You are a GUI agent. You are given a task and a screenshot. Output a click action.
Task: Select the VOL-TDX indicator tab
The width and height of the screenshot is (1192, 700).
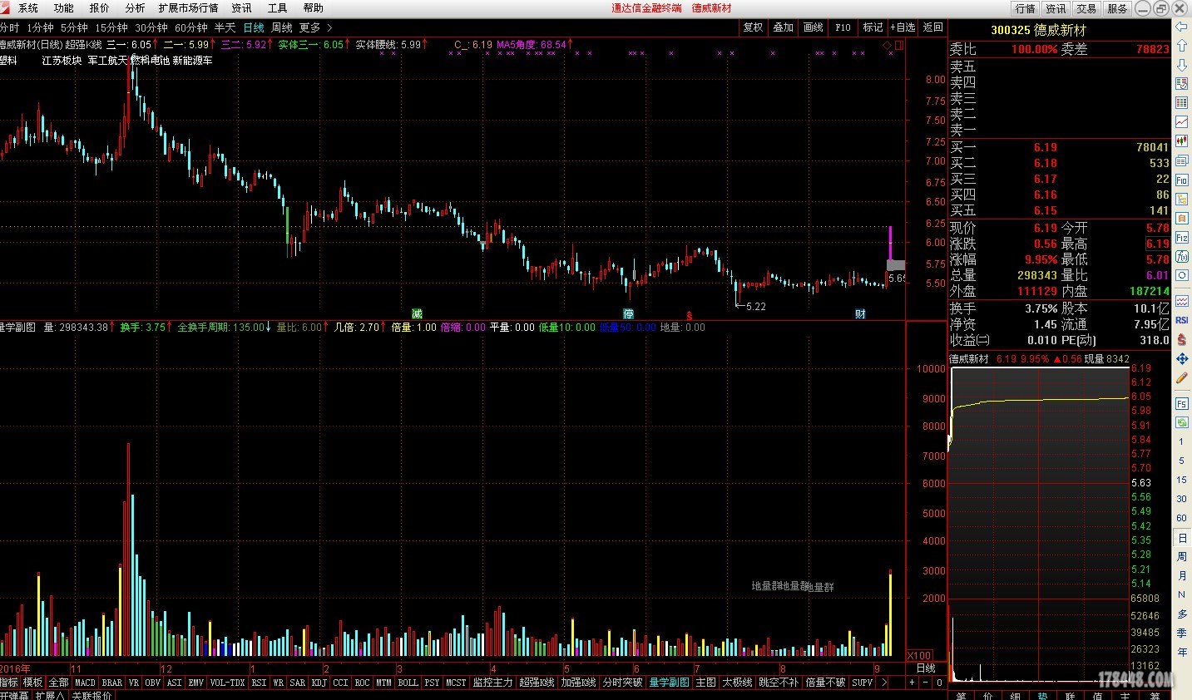click(x=228, y=683)
